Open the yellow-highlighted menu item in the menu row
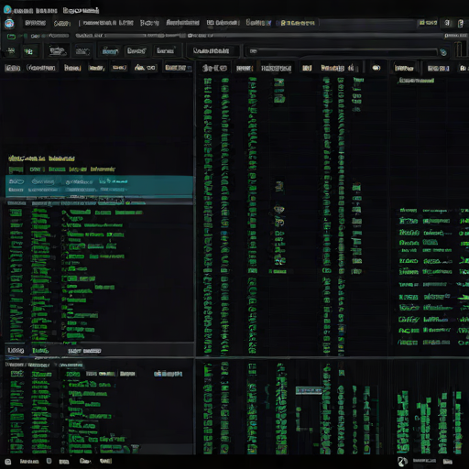Image resolution: width=469 pixels, height=469 pixels. 298,23
